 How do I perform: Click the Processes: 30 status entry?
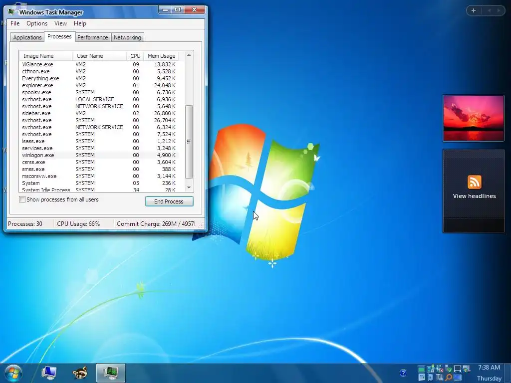click(x=25, y=224)
